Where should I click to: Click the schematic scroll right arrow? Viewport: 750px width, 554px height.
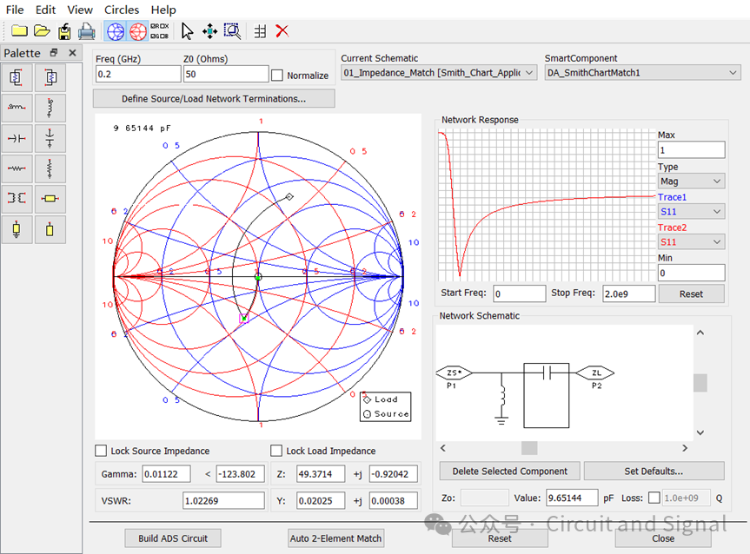[685, 448]
